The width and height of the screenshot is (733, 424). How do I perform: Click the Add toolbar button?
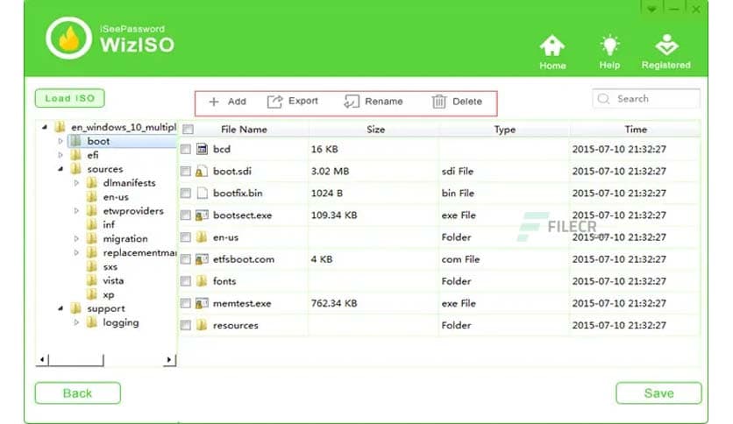[x=227, y=102]
